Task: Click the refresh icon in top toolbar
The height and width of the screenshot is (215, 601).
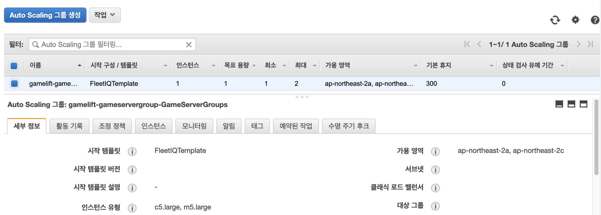Action: pos(555,20)
